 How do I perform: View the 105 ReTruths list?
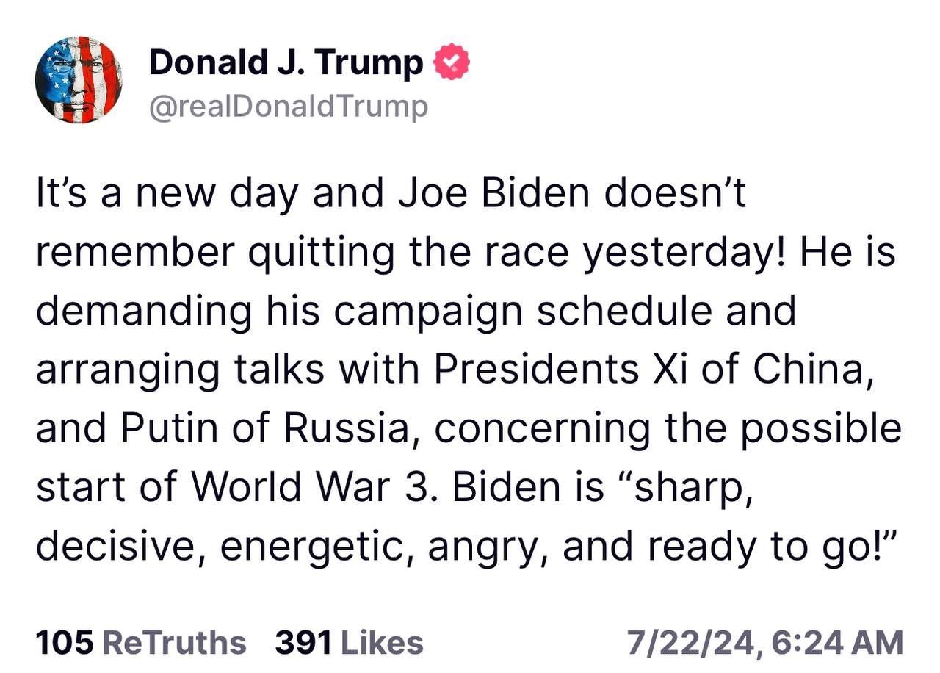pyautogui.click(x=141, y=643)
